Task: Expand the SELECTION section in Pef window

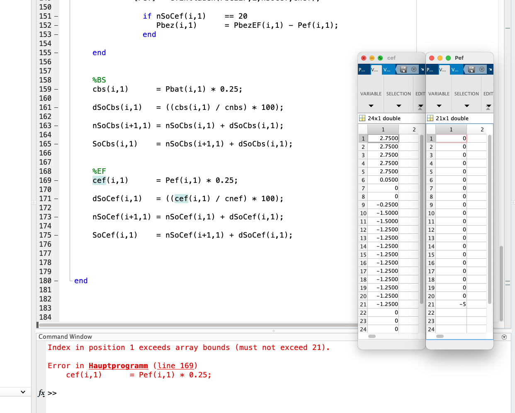Action: [x=466, y=106]
